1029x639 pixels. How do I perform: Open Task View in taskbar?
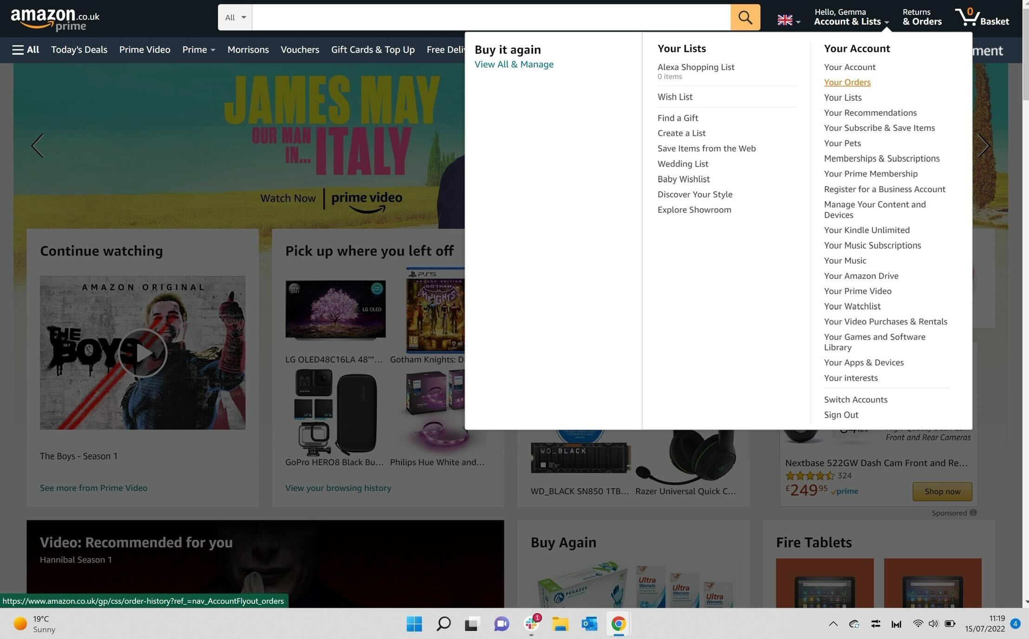coord(472,624)
